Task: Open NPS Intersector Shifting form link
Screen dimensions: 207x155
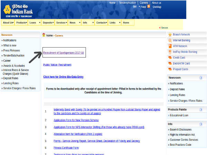Action: (99, 127)
